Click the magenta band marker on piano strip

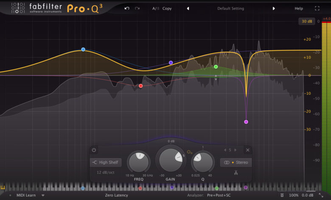tap(246, 187)
